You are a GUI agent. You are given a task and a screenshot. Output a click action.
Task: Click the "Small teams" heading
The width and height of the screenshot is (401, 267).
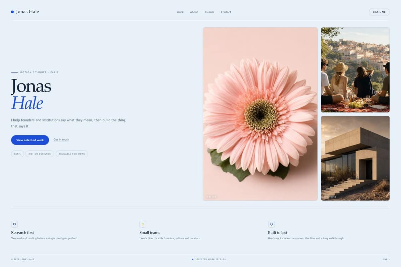coord(150,233)
